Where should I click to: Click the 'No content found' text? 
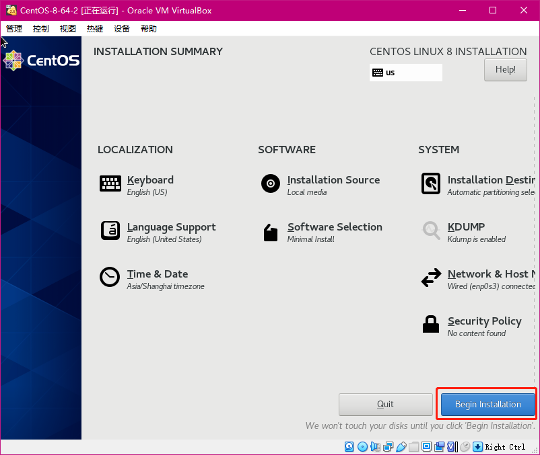click(476, 333)
